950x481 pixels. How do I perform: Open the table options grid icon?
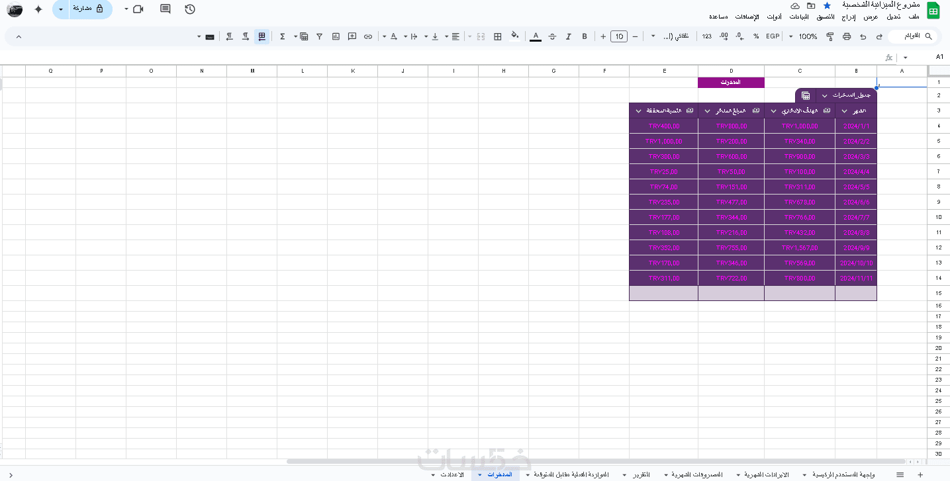pos(806,96)
